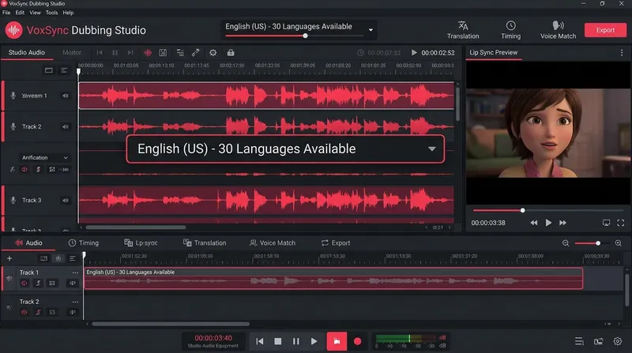This screenshot has width=632, height=353.
Task: Mute the Stream 1 track
Action: (x=66, y=96)
